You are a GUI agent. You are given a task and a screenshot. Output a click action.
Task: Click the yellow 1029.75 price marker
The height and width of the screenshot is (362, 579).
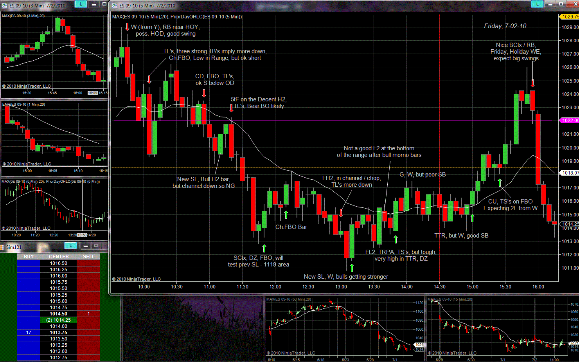pos(569,17)
